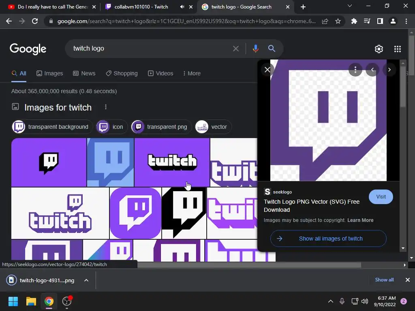This screenshot has width=415, height=311.
Task: Open the rounded purple Twitch app icon thumbnail
Action: click(x=135, y=213)
